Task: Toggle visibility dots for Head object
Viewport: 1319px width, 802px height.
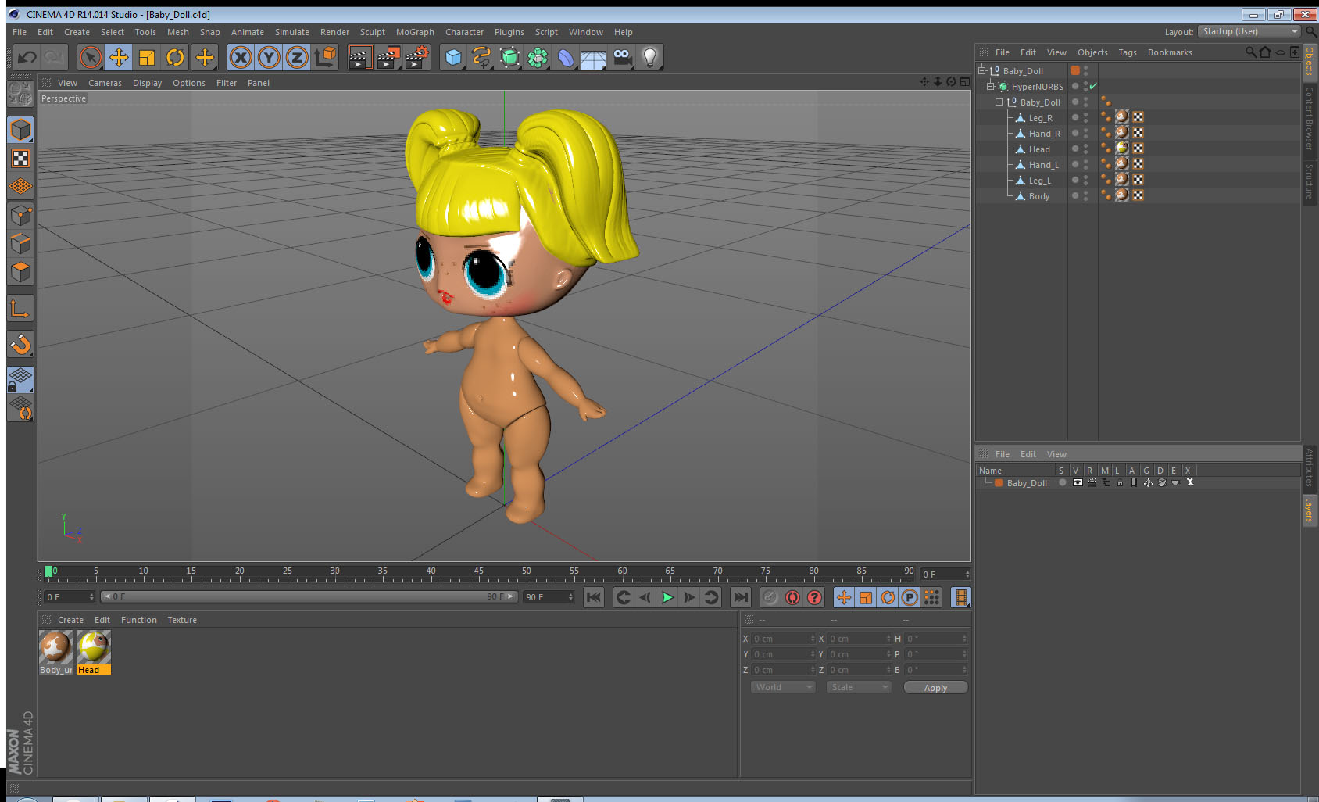Action: point(1085,149)
